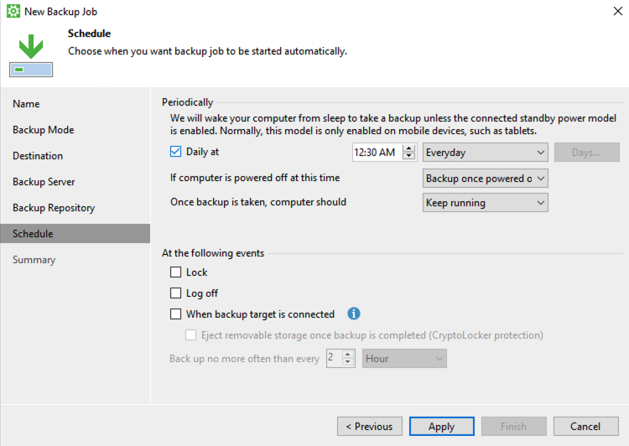Click the Apply button
Image resolution: width=629 pixels, height=446 pixels.
coord(442,427)
